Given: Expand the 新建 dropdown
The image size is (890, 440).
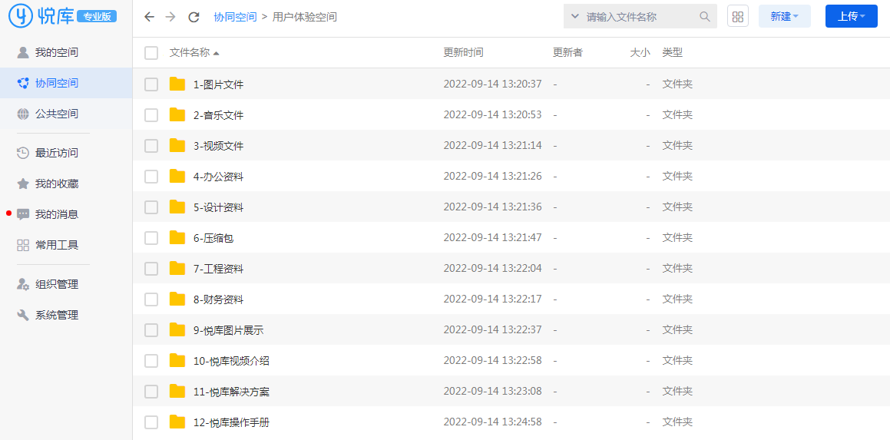Looking at the screenshot, I should 784,16.
